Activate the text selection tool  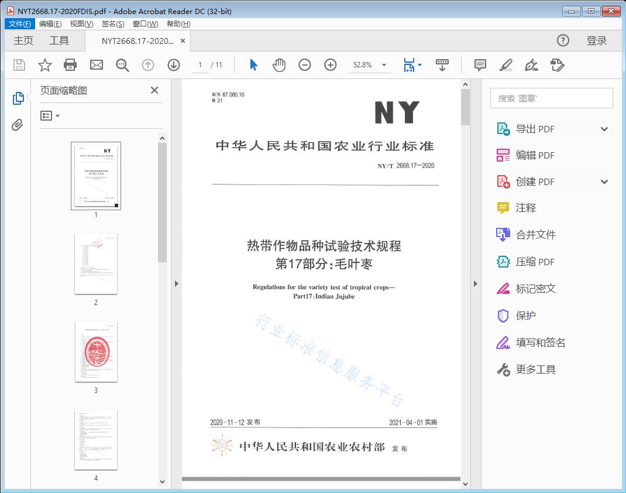pyautogui.click(x=253, y=65)
